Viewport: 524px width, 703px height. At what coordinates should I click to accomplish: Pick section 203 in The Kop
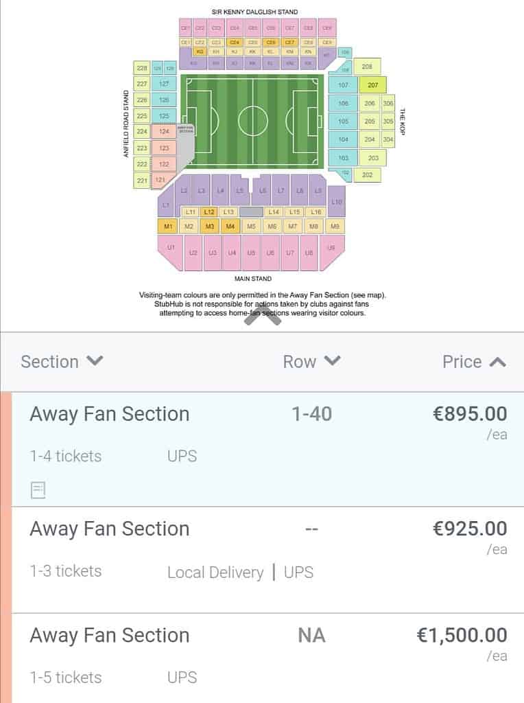373,158
